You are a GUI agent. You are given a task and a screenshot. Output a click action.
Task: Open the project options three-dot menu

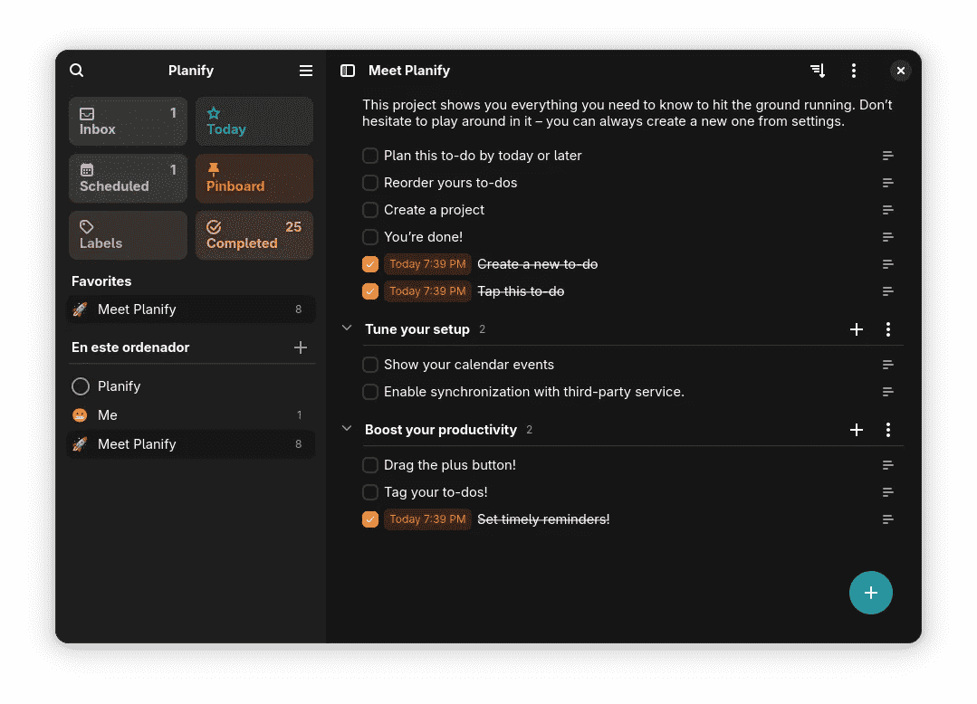coord(854,71)
